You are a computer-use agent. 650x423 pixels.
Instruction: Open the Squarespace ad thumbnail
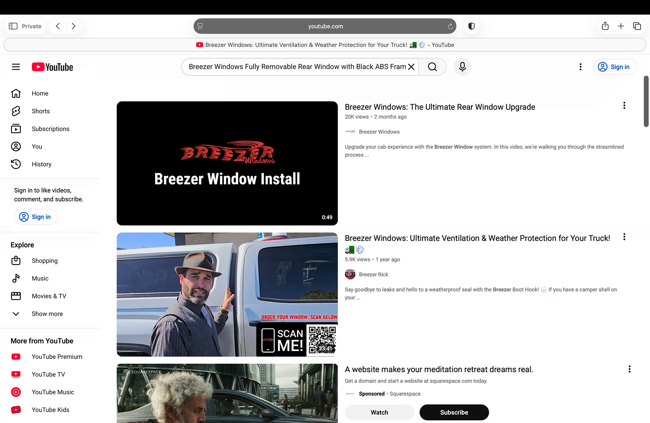point(227,393)
